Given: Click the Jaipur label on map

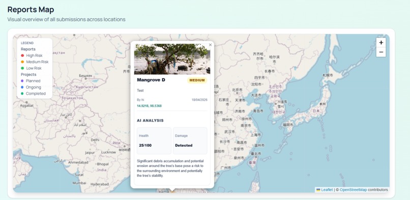Looking at the screenshot, I should (90, 152).
